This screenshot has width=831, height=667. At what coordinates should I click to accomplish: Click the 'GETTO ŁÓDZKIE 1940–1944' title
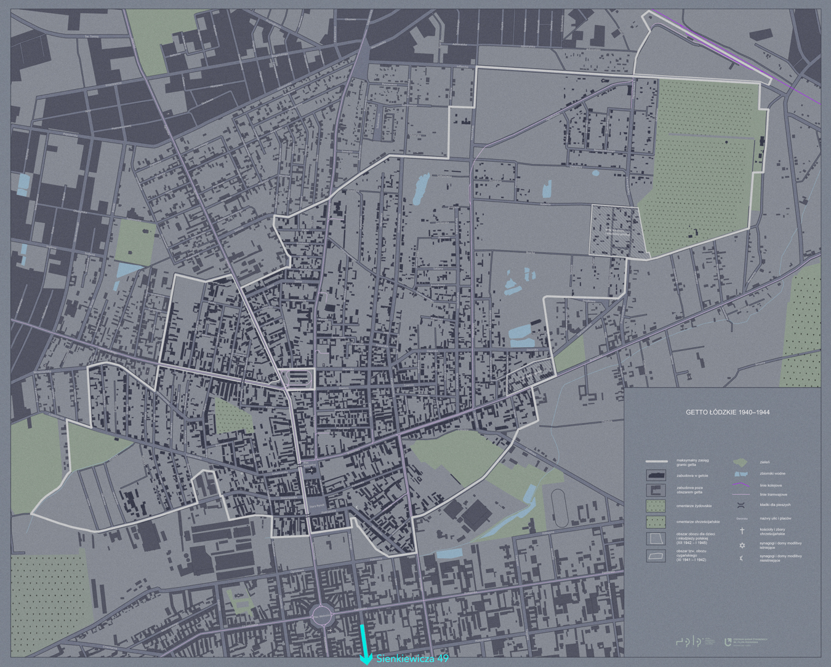coord(728,412)
